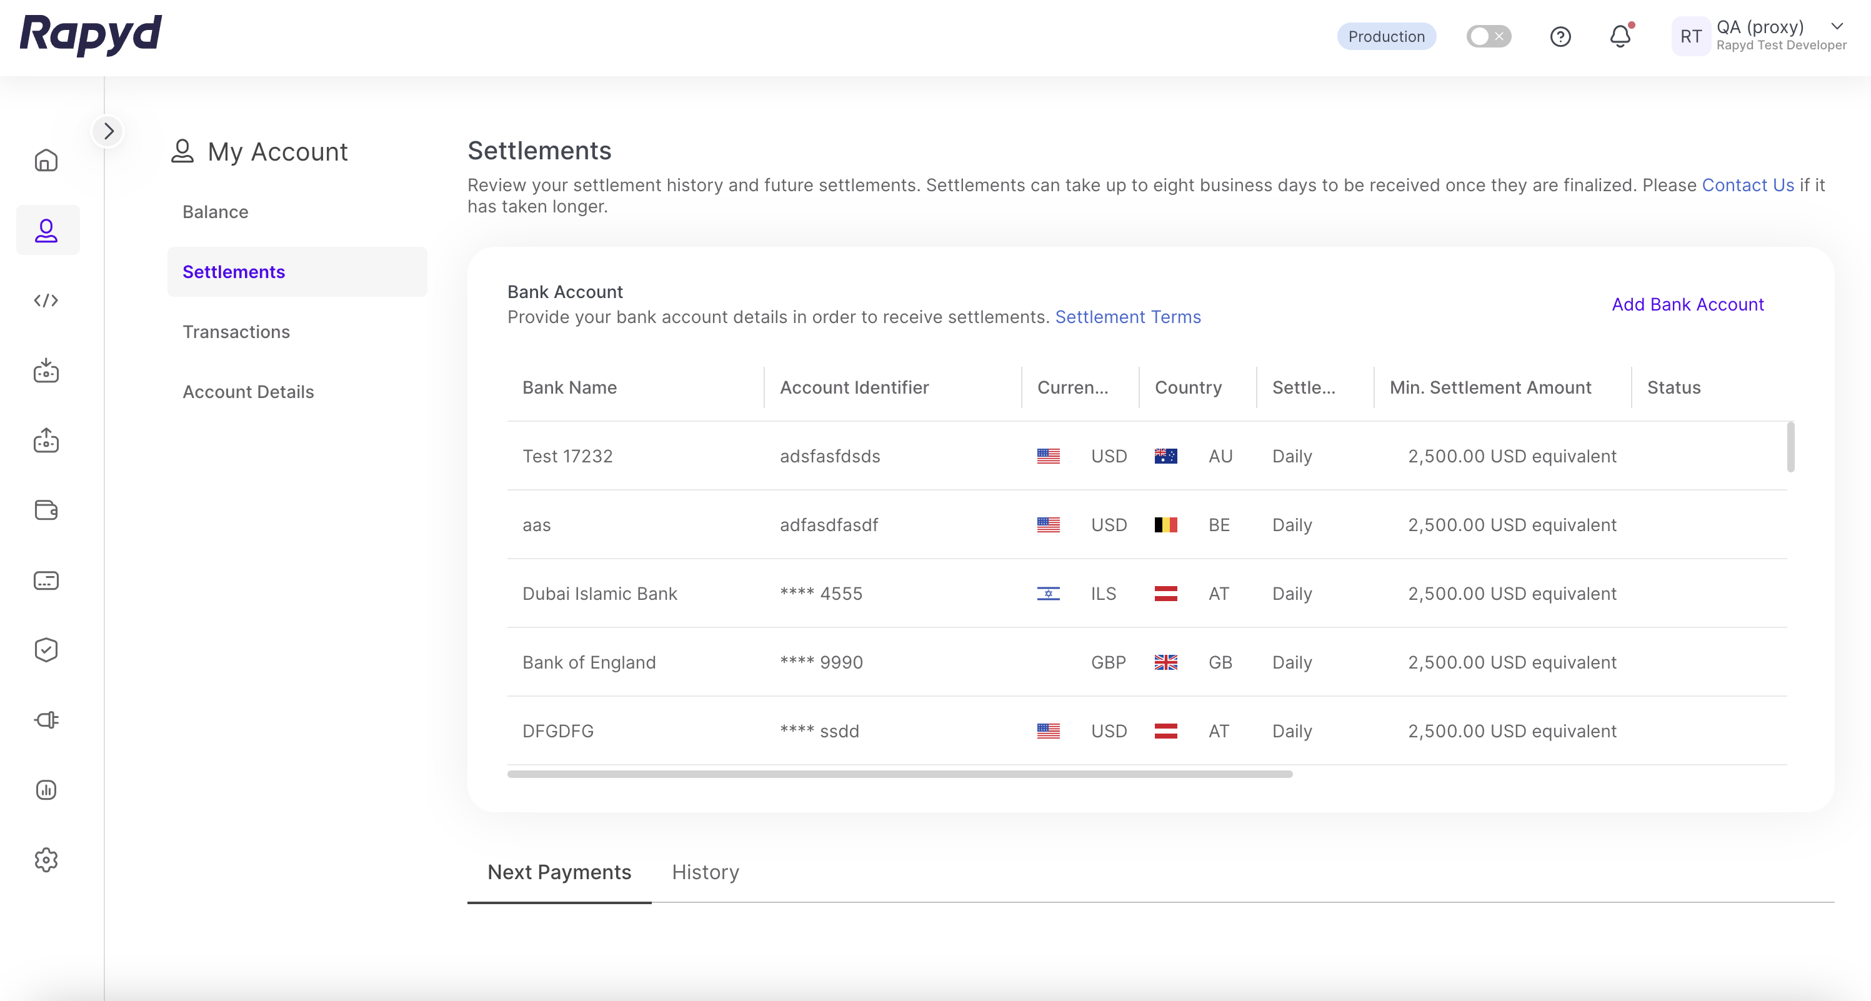Click the Account Identifier column header

[x=854, y=387]
